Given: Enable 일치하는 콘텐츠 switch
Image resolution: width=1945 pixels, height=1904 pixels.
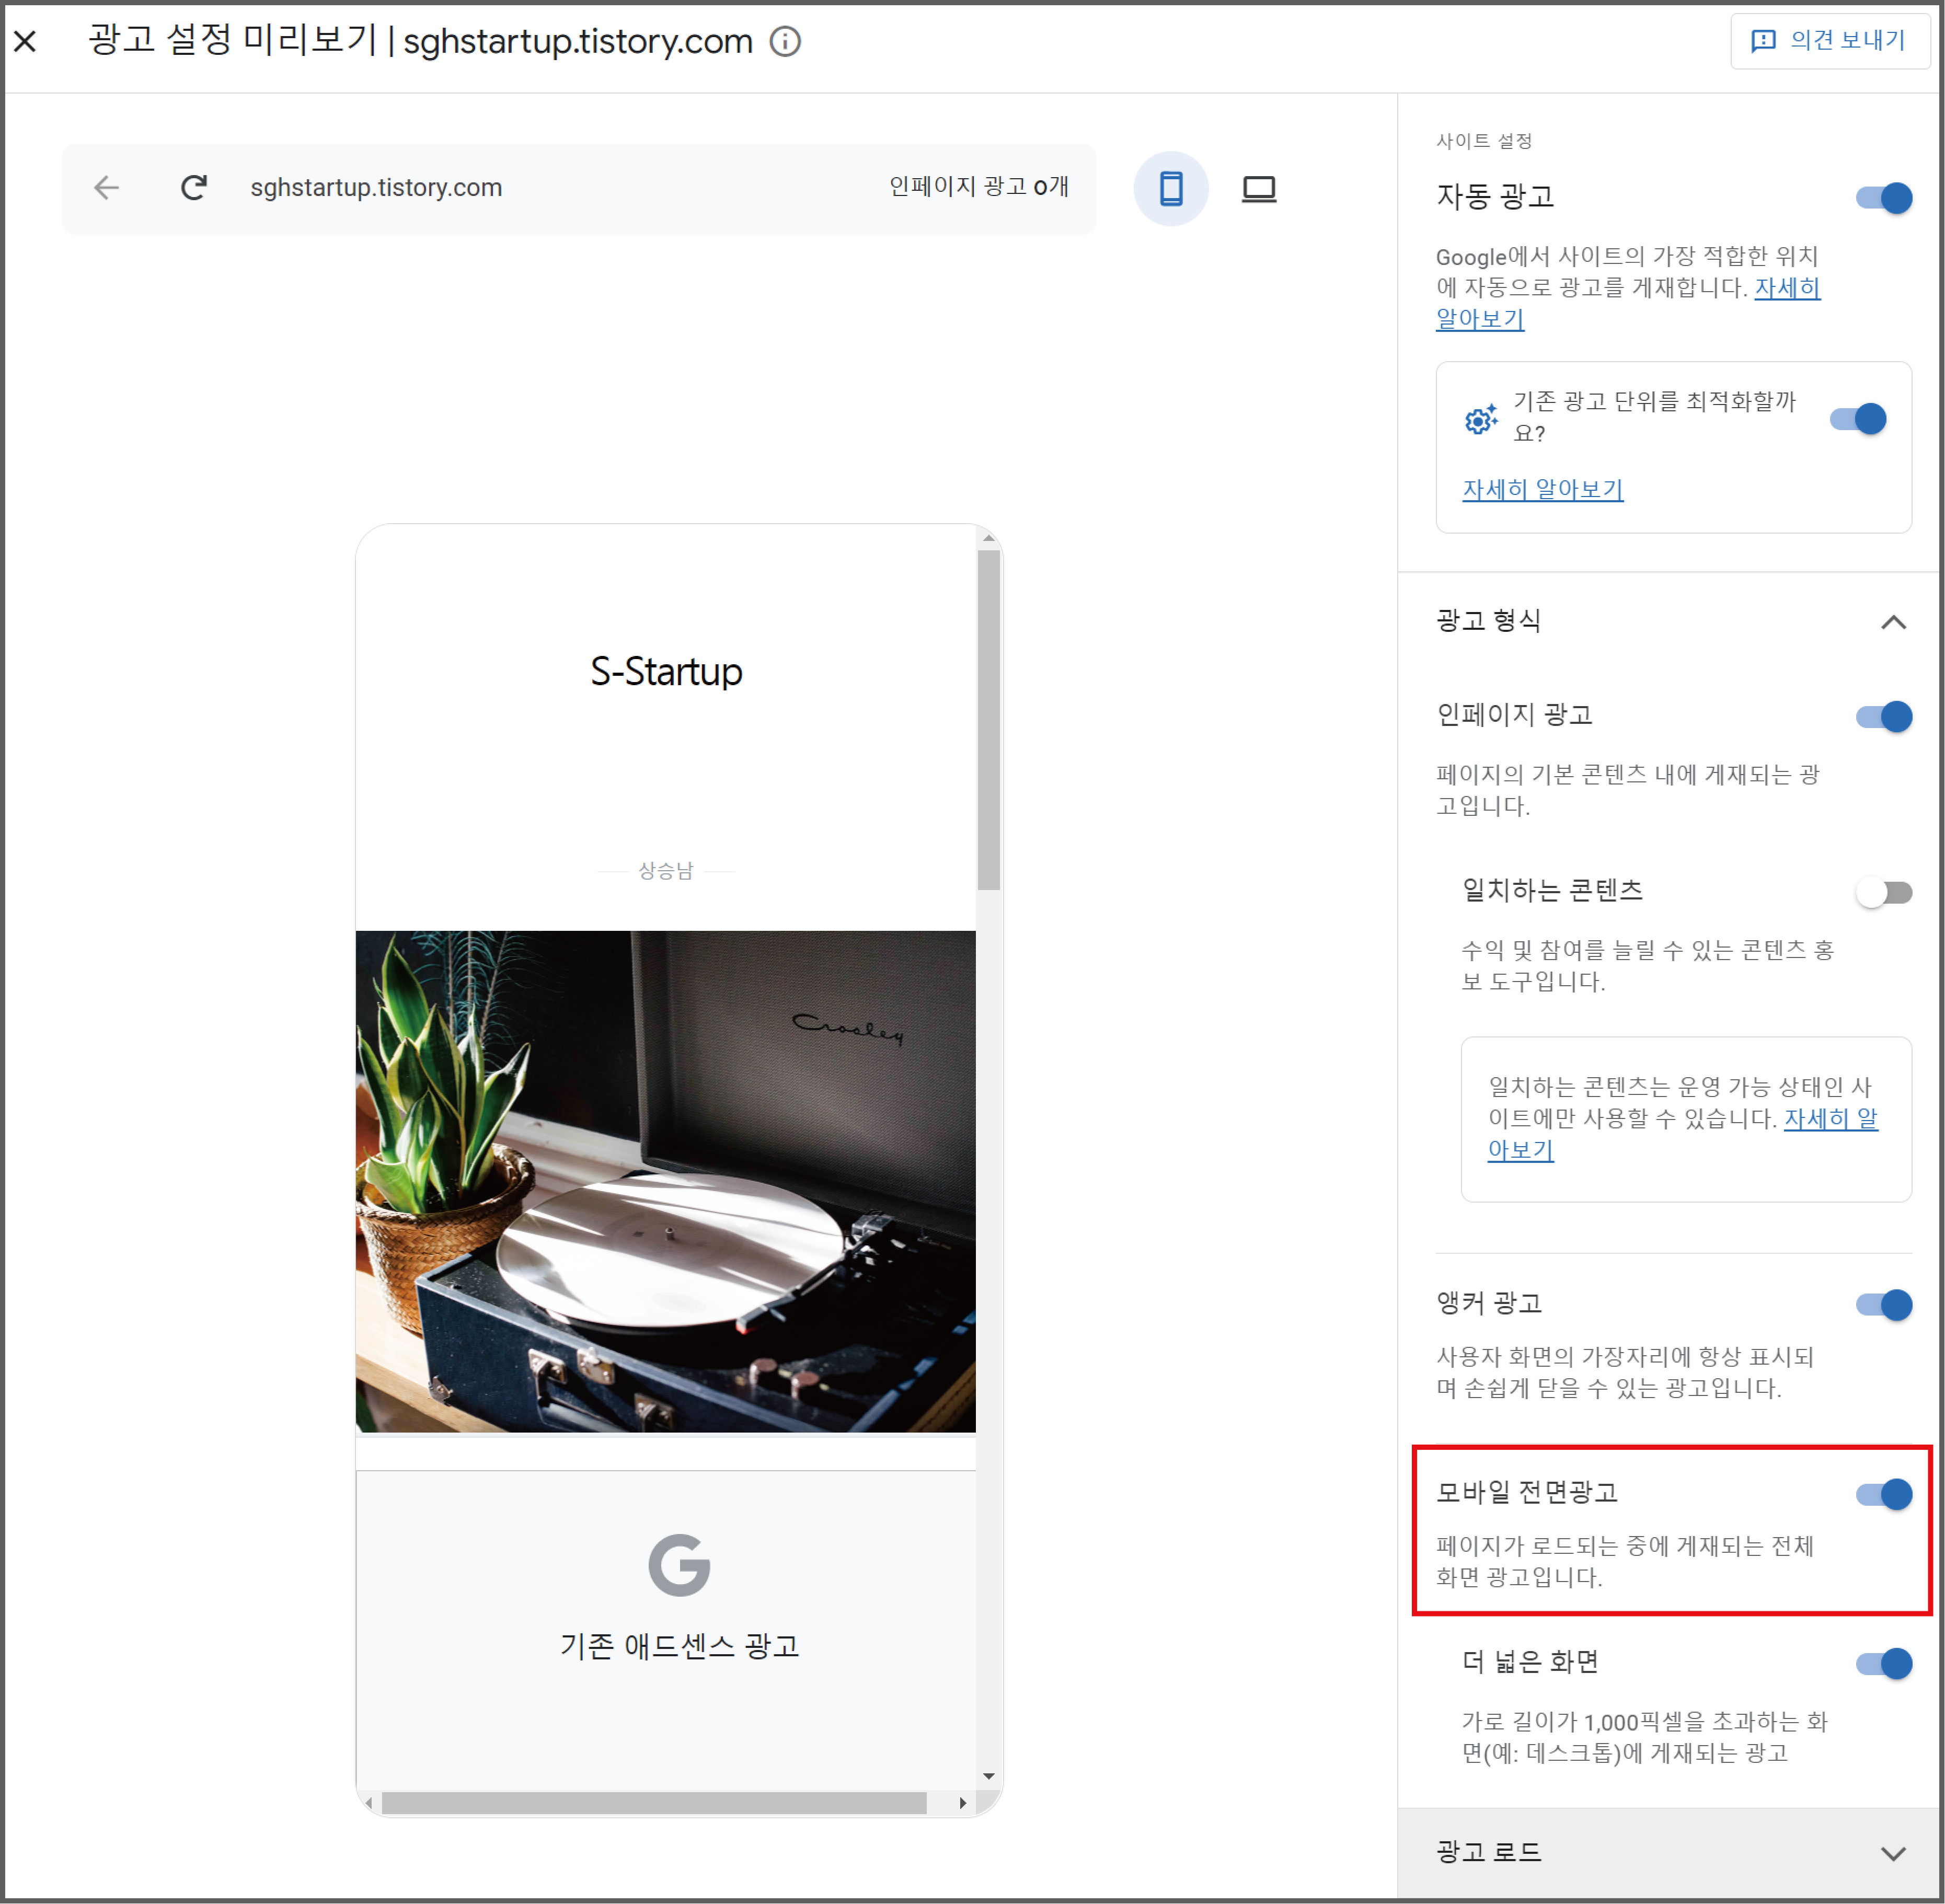Looking at the screenshot, I should [1884, 892].
